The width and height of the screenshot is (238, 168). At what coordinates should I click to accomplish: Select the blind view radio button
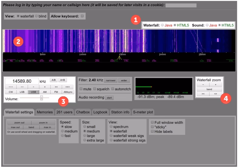point(36,16)
